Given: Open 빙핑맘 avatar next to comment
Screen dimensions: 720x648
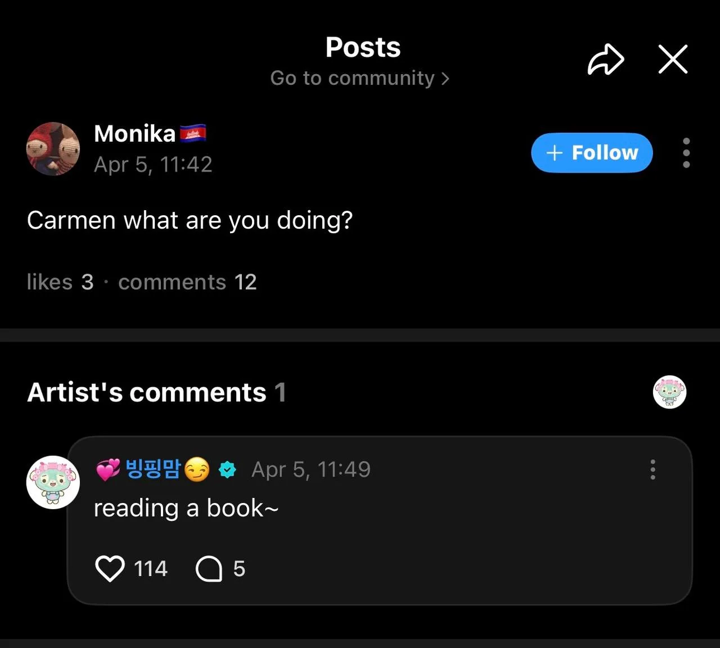Looking at the screenshot, I should (53, 482).
